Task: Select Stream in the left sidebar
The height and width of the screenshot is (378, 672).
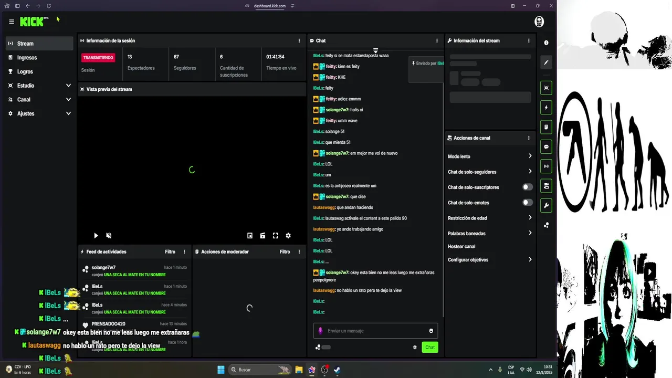Action: coord(40,44)
